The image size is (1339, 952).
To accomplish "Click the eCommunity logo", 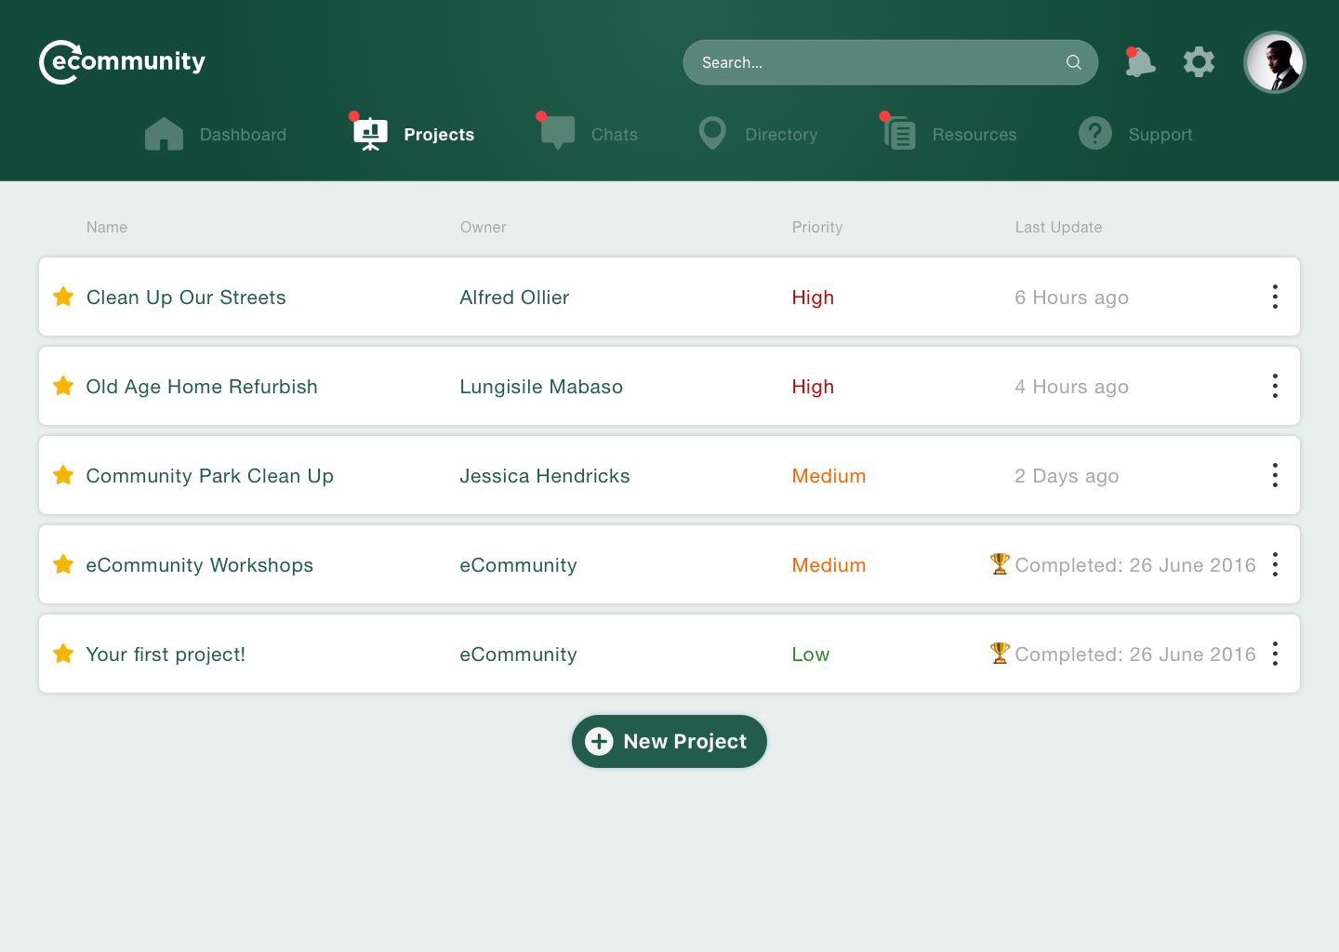I will click(x=122, y=62).
